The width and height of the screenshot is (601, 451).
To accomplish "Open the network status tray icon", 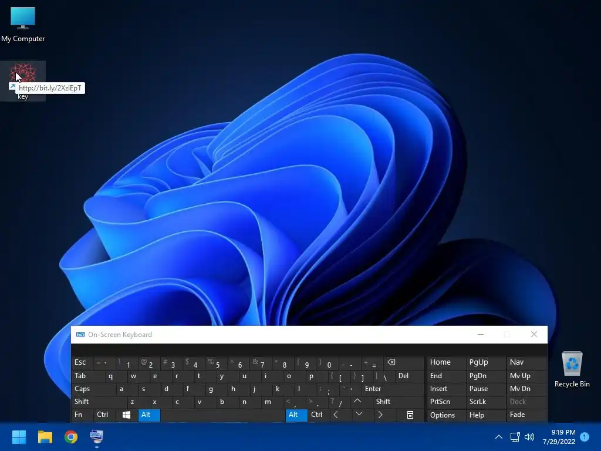I will coord(515,437).
